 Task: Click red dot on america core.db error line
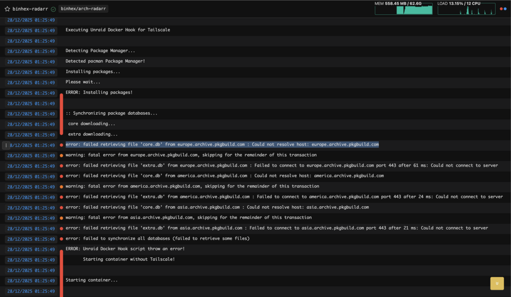(61, 177)
